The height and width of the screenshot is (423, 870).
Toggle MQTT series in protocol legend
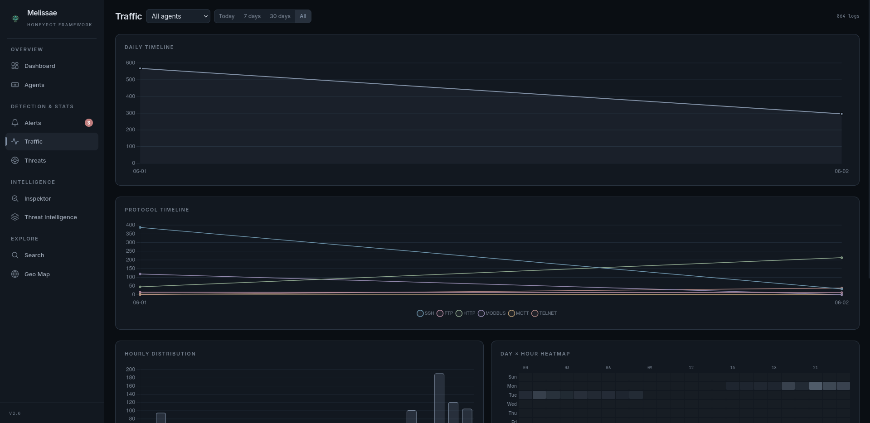point(519,313)
